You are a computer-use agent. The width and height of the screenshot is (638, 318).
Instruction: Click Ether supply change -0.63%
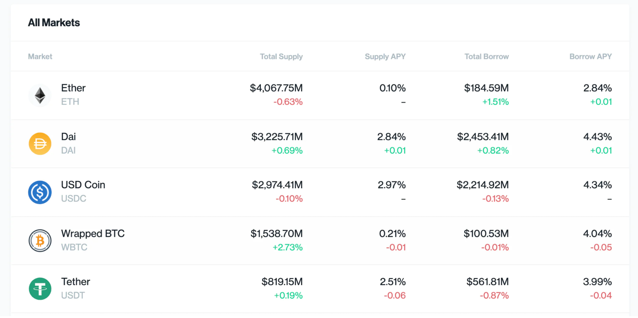click(288, 102)
